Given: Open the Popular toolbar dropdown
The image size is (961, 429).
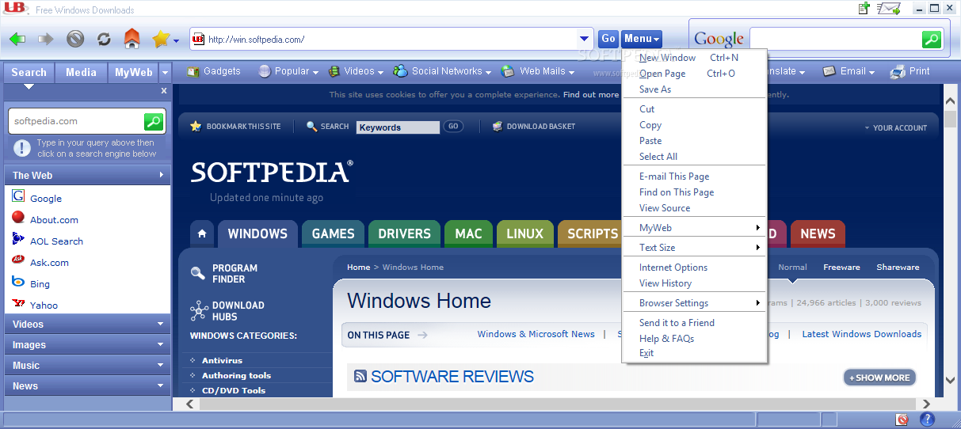Looking at the screenshot, I should tap(288, 71).
